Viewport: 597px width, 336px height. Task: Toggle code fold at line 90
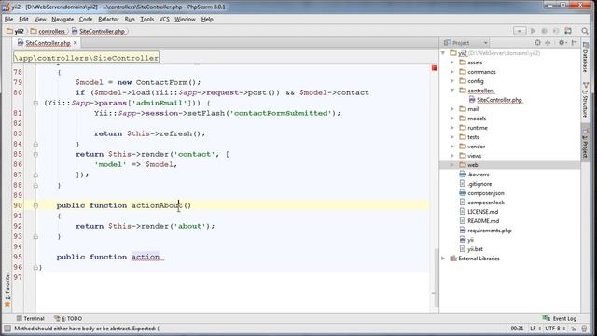tap(35, 205)
